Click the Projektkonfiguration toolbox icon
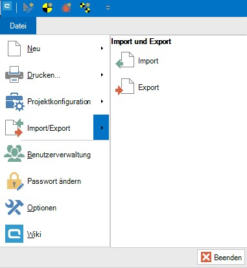 [15, 102]
